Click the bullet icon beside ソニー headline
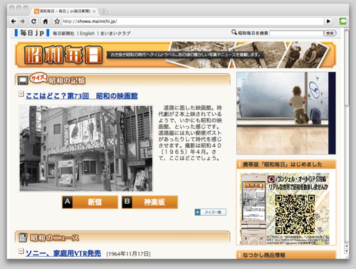The height and width of the screenshot is (269, 356). pos(21,250)
